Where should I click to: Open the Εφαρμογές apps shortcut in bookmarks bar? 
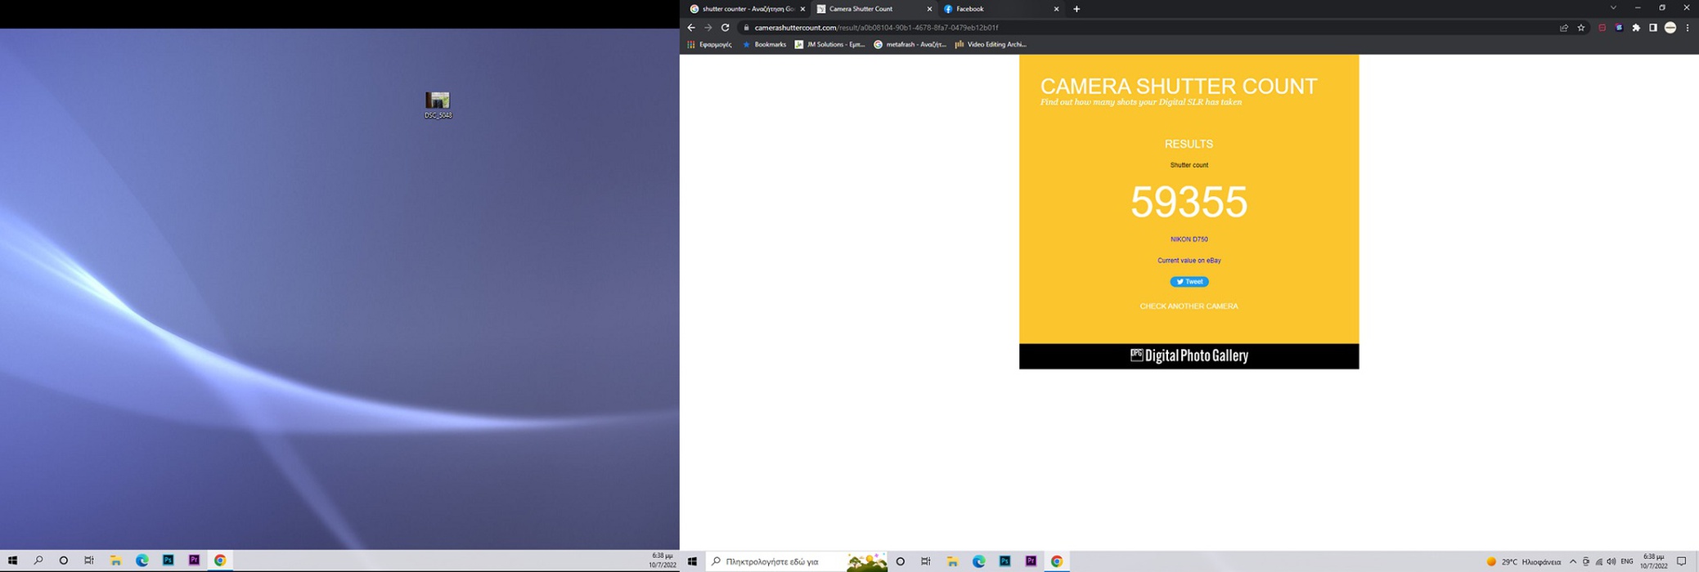click(x=709, y=45)
